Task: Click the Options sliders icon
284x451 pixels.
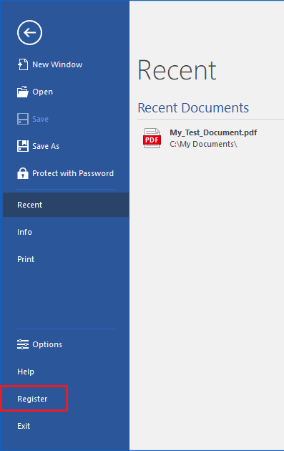Action: coord(23,344)
